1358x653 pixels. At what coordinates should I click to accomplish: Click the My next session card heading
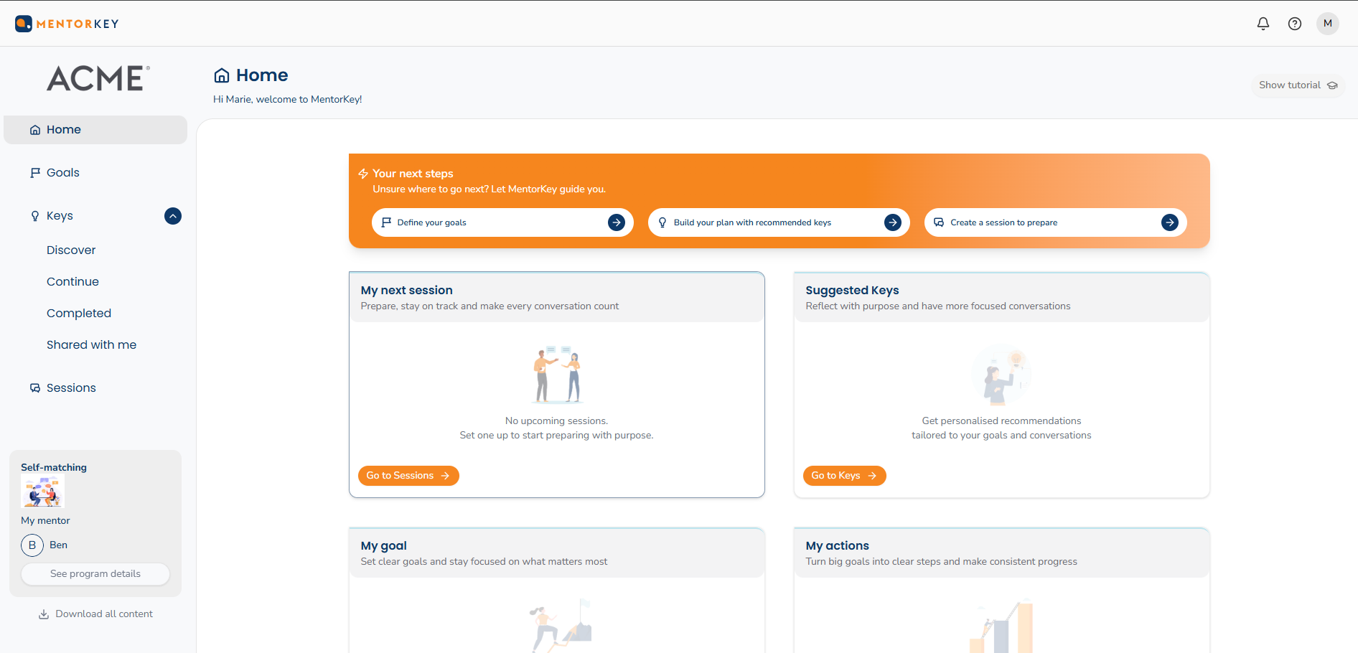click(x=406, y=290)
